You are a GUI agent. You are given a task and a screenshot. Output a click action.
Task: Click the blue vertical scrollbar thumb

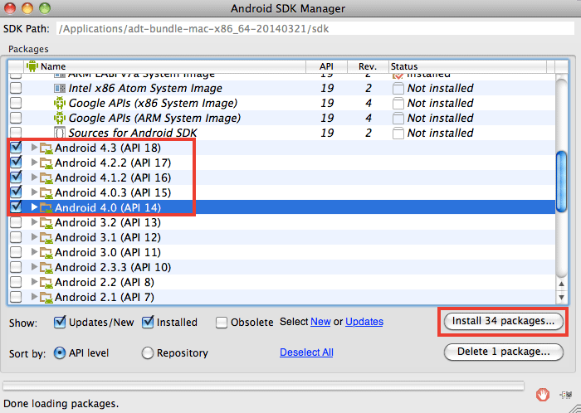(562, 182)
